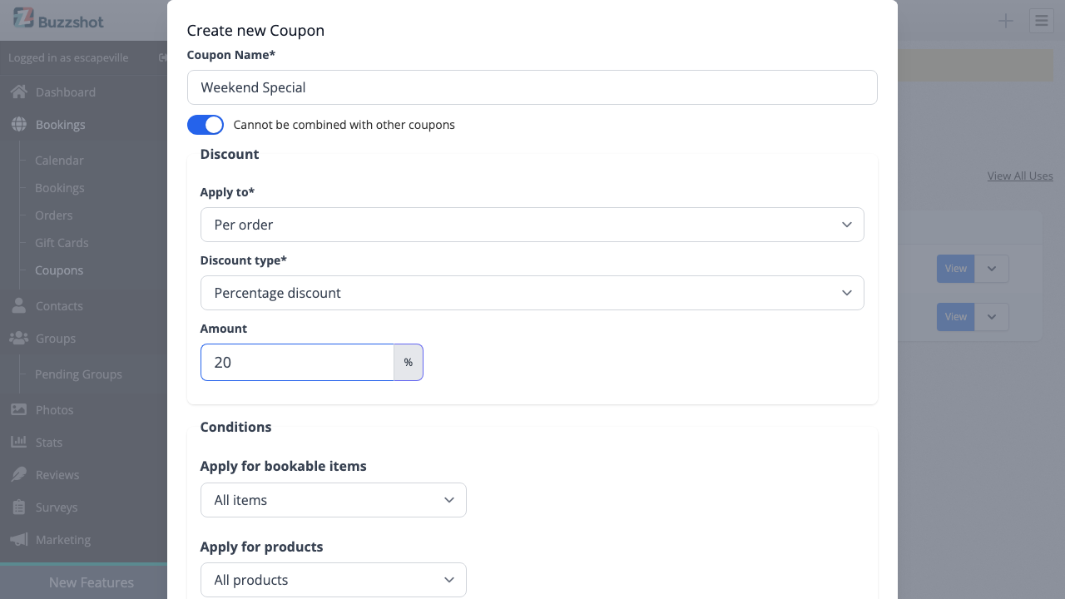
Task: Open the Apply to dropdown
Action: [532, 225]
